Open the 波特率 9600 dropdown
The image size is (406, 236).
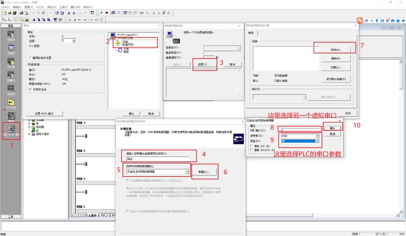[317, 136]
